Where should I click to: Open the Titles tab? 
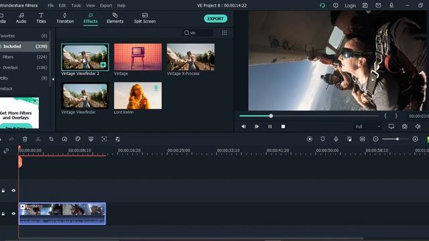(41, 18)
